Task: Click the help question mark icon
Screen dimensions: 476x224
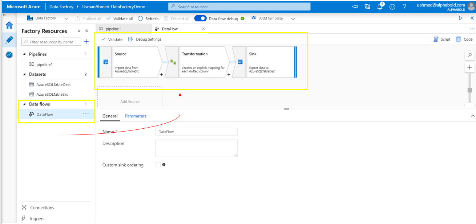Action: [404, 7]
